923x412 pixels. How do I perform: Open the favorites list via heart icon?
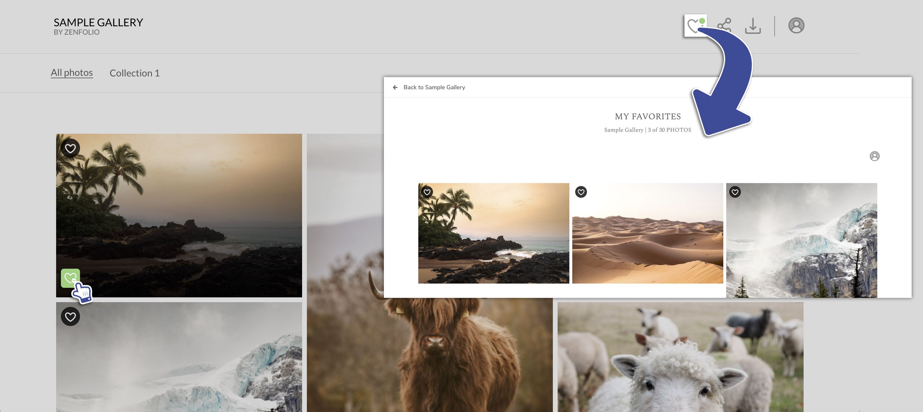[695, 25]
